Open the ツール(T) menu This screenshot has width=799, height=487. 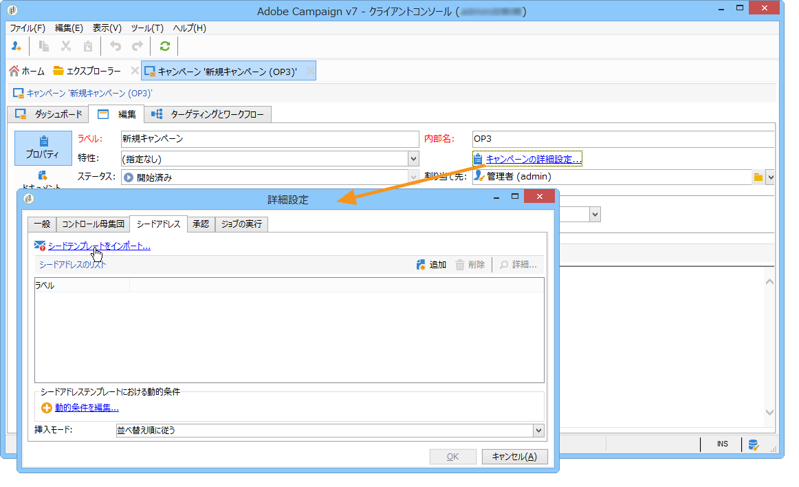pos(147,28)
